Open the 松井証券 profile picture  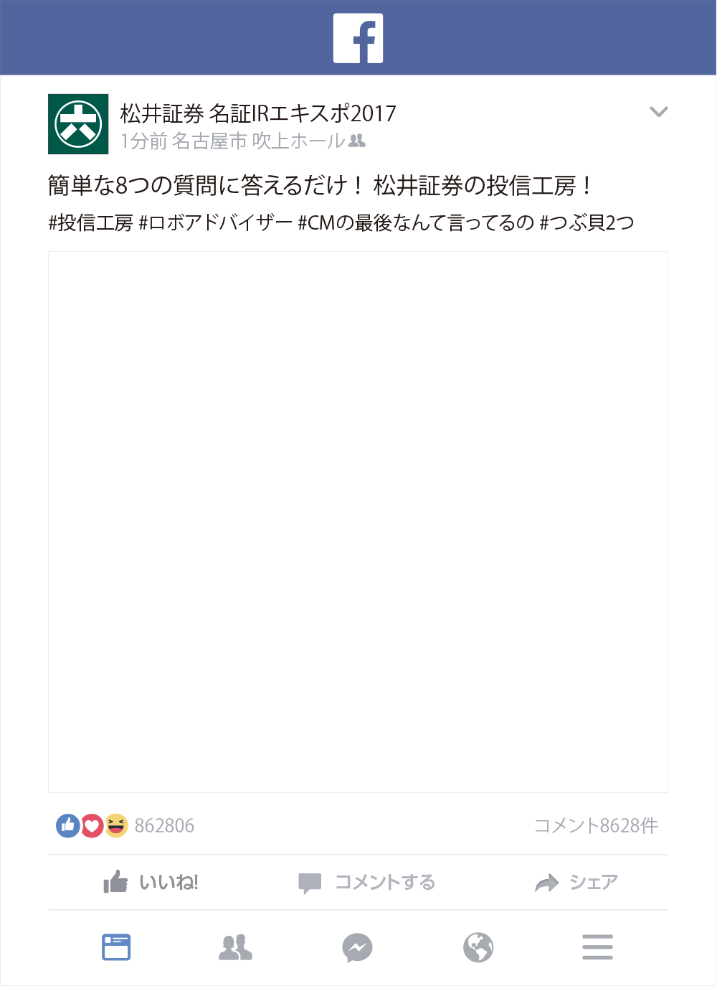(x=78, y=124)
